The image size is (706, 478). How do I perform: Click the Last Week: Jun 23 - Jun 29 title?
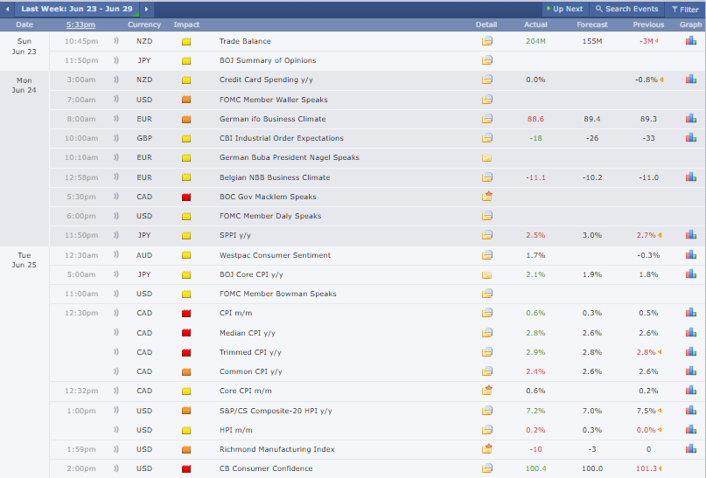(x=77, y=9)
